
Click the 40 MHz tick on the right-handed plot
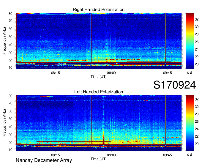[10, 45]
